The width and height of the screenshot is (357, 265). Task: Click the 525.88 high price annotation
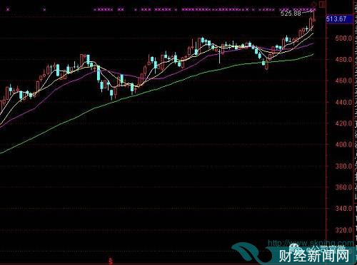[291, 14]
